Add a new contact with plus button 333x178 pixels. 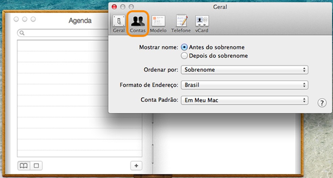(136, 166)
